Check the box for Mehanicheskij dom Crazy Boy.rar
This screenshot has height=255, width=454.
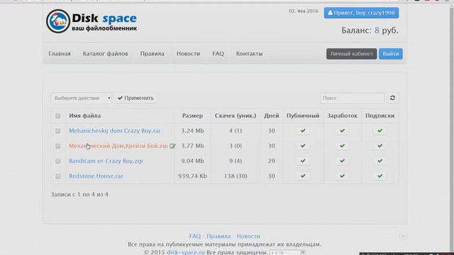pyautogui.click(x=58, y=131)
